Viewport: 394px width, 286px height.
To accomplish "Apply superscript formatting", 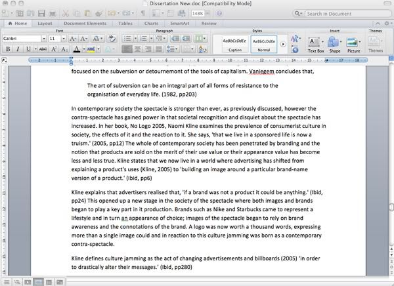I will 54,49.
